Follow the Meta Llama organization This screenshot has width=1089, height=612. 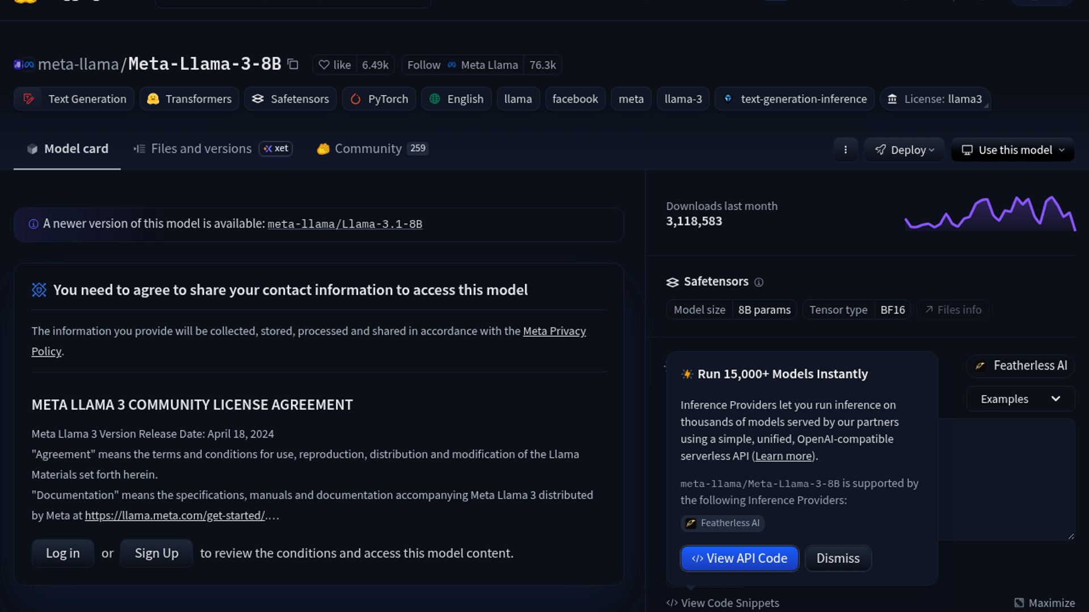click(x=424, y=65)
